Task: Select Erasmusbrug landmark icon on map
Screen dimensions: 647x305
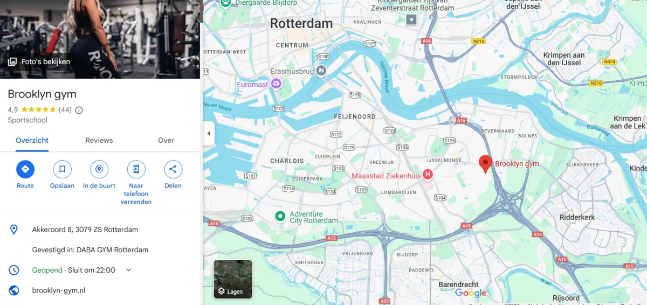Action: 322,70
